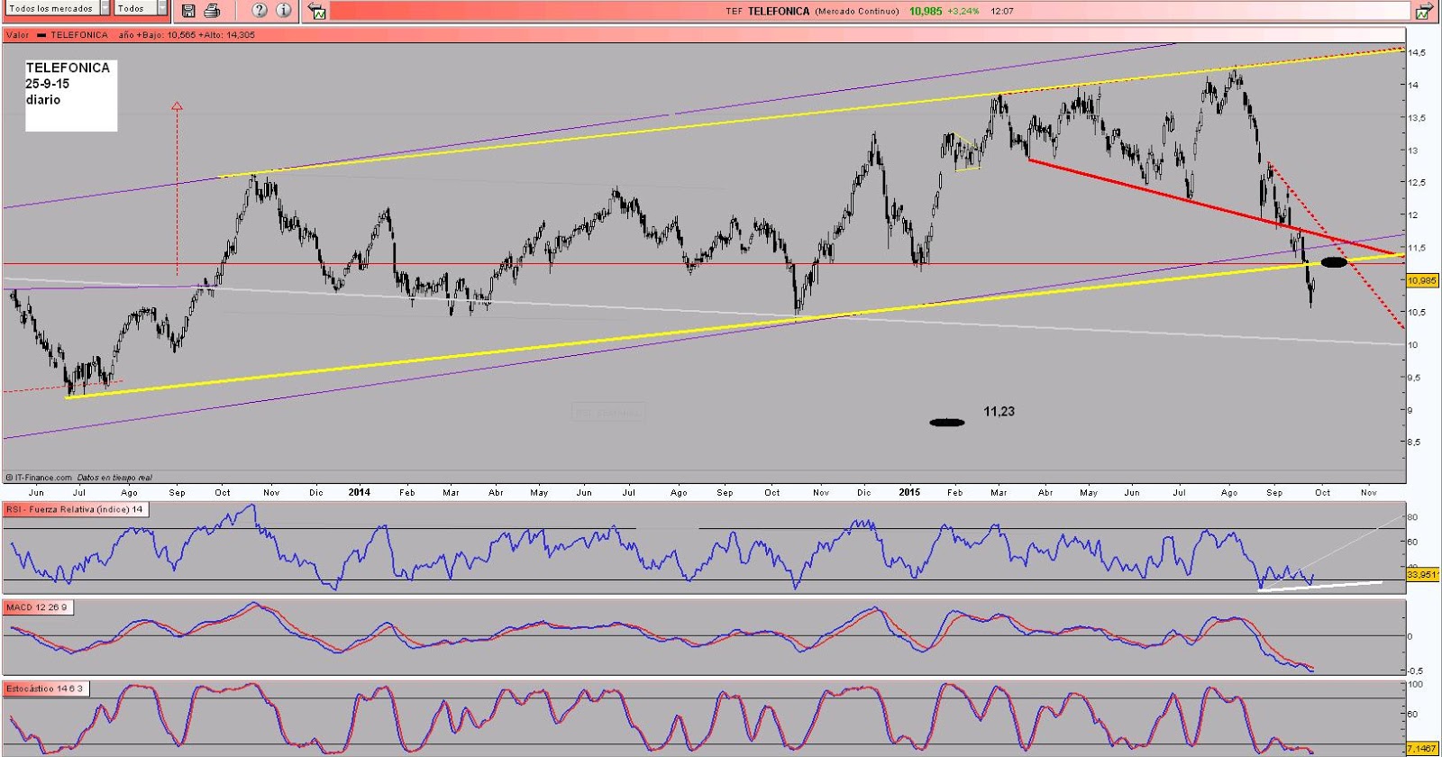
Task: Click the TEF TELEFONICA instrument name in title bar
Action: click(767, 12)
